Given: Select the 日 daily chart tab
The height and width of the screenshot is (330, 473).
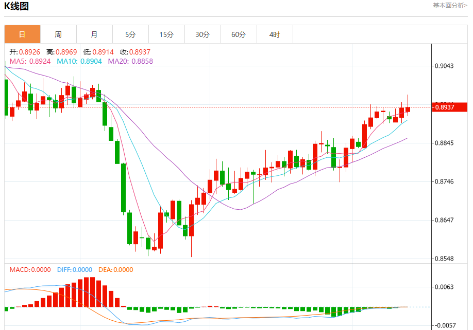Looking at the screenshot, I should pos(22,34).
